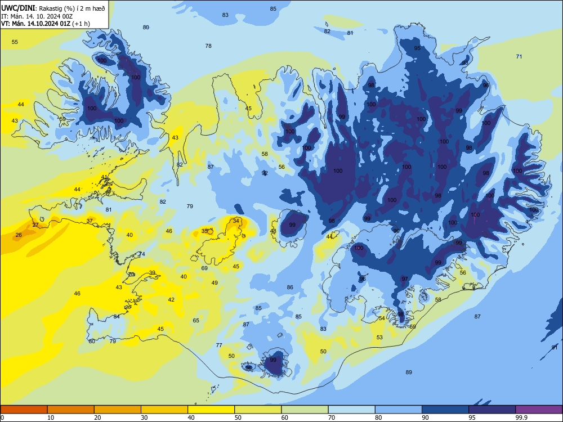The width and height of the screenshot is (563, 422).
Task: Click the 20–30 light orange legend swatch
Action: tap(118, 410)
